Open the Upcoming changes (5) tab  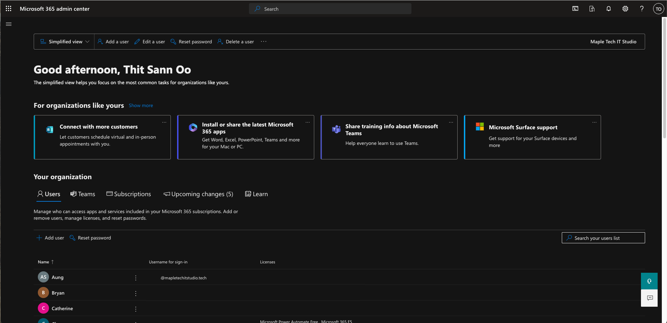click(198, 194)
